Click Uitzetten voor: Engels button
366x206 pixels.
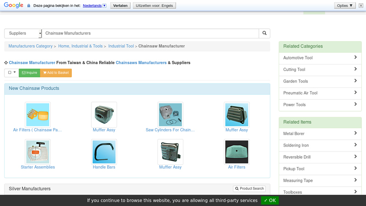[x=154, y=5]
